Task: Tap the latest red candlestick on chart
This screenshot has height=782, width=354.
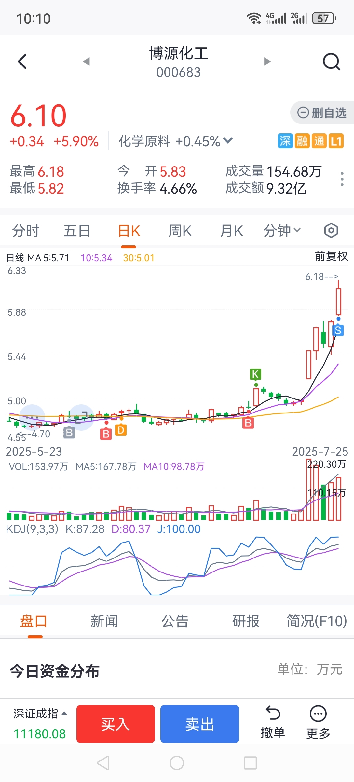Action: (x=338, y=301)
